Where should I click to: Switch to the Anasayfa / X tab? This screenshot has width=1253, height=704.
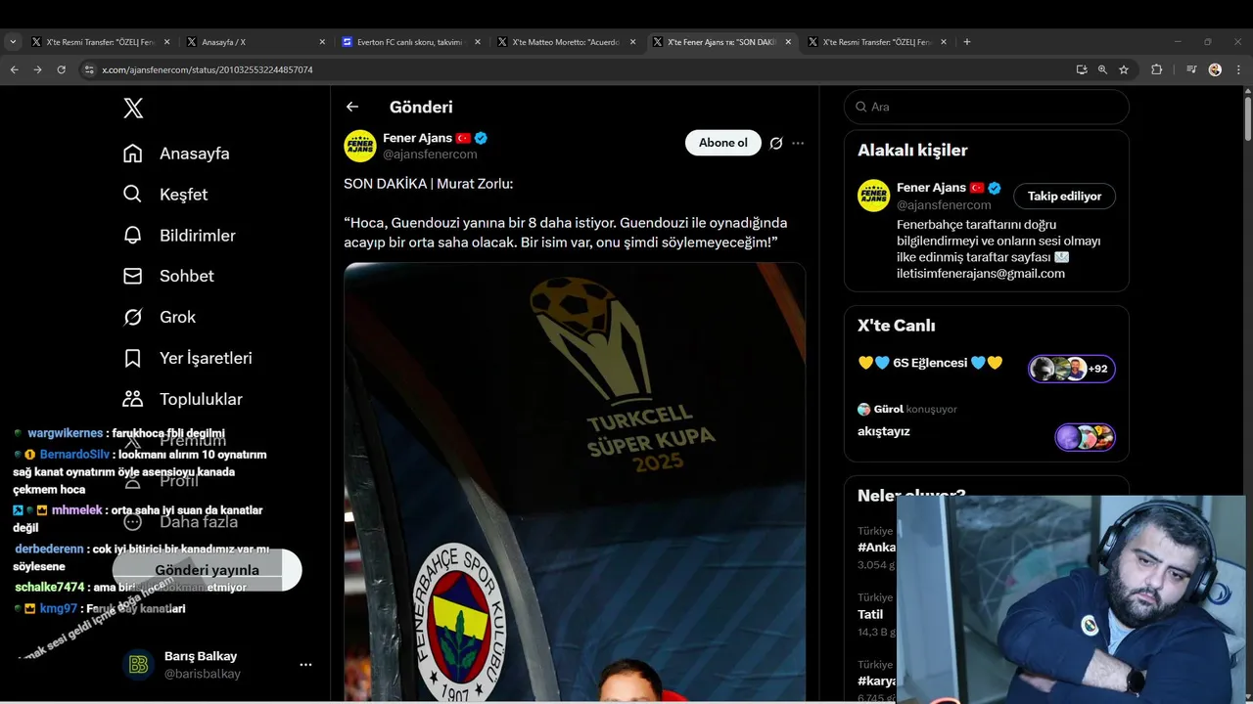[255, 42]
